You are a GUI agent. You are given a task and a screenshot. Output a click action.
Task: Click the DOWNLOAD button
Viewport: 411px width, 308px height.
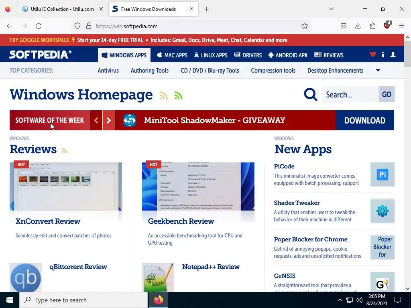tap(364, 120)
